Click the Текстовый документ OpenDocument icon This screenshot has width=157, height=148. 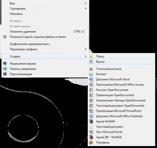tap(91, 106)
